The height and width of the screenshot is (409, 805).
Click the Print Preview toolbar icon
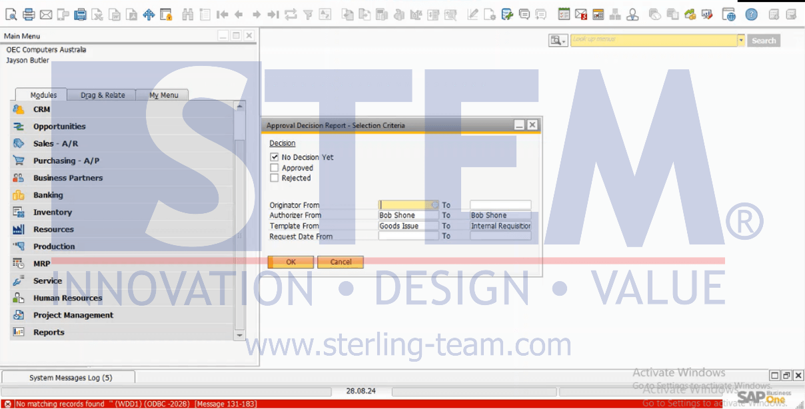[x=11, y=14]
